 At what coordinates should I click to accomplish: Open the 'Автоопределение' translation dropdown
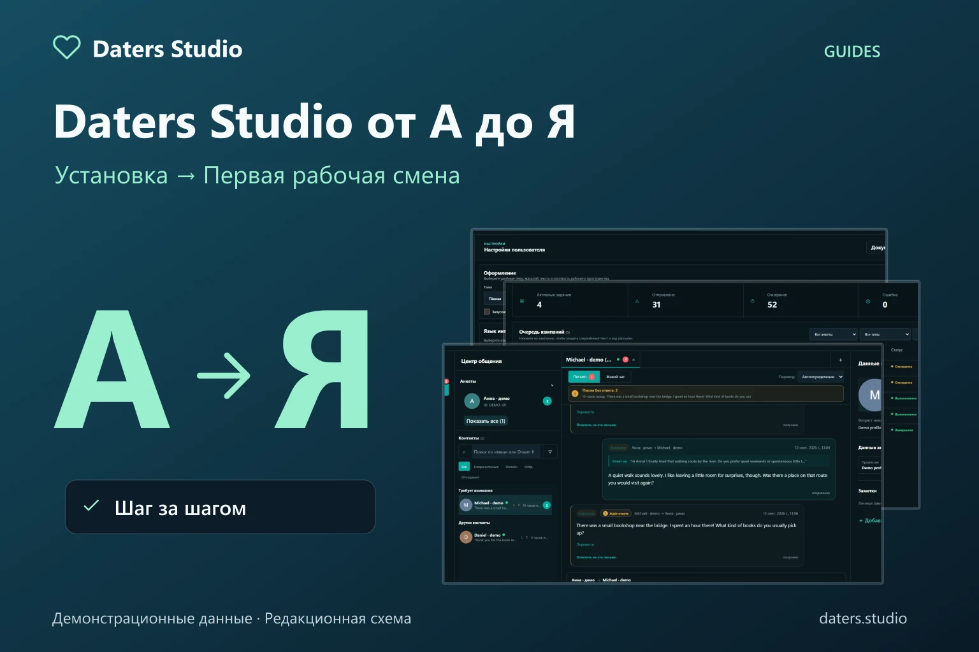click(822, 377)
